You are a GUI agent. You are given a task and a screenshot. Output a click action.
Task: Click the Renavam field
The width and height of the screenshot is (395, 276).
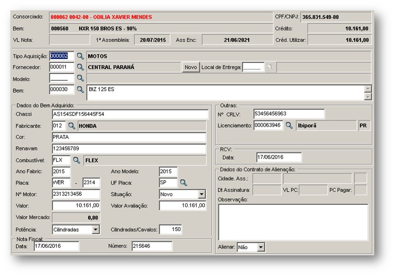click(x=129, y=149)
